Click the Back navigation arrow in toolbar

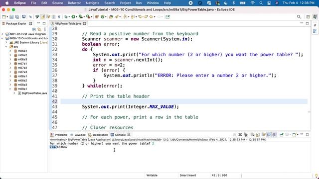click(151, 17)
